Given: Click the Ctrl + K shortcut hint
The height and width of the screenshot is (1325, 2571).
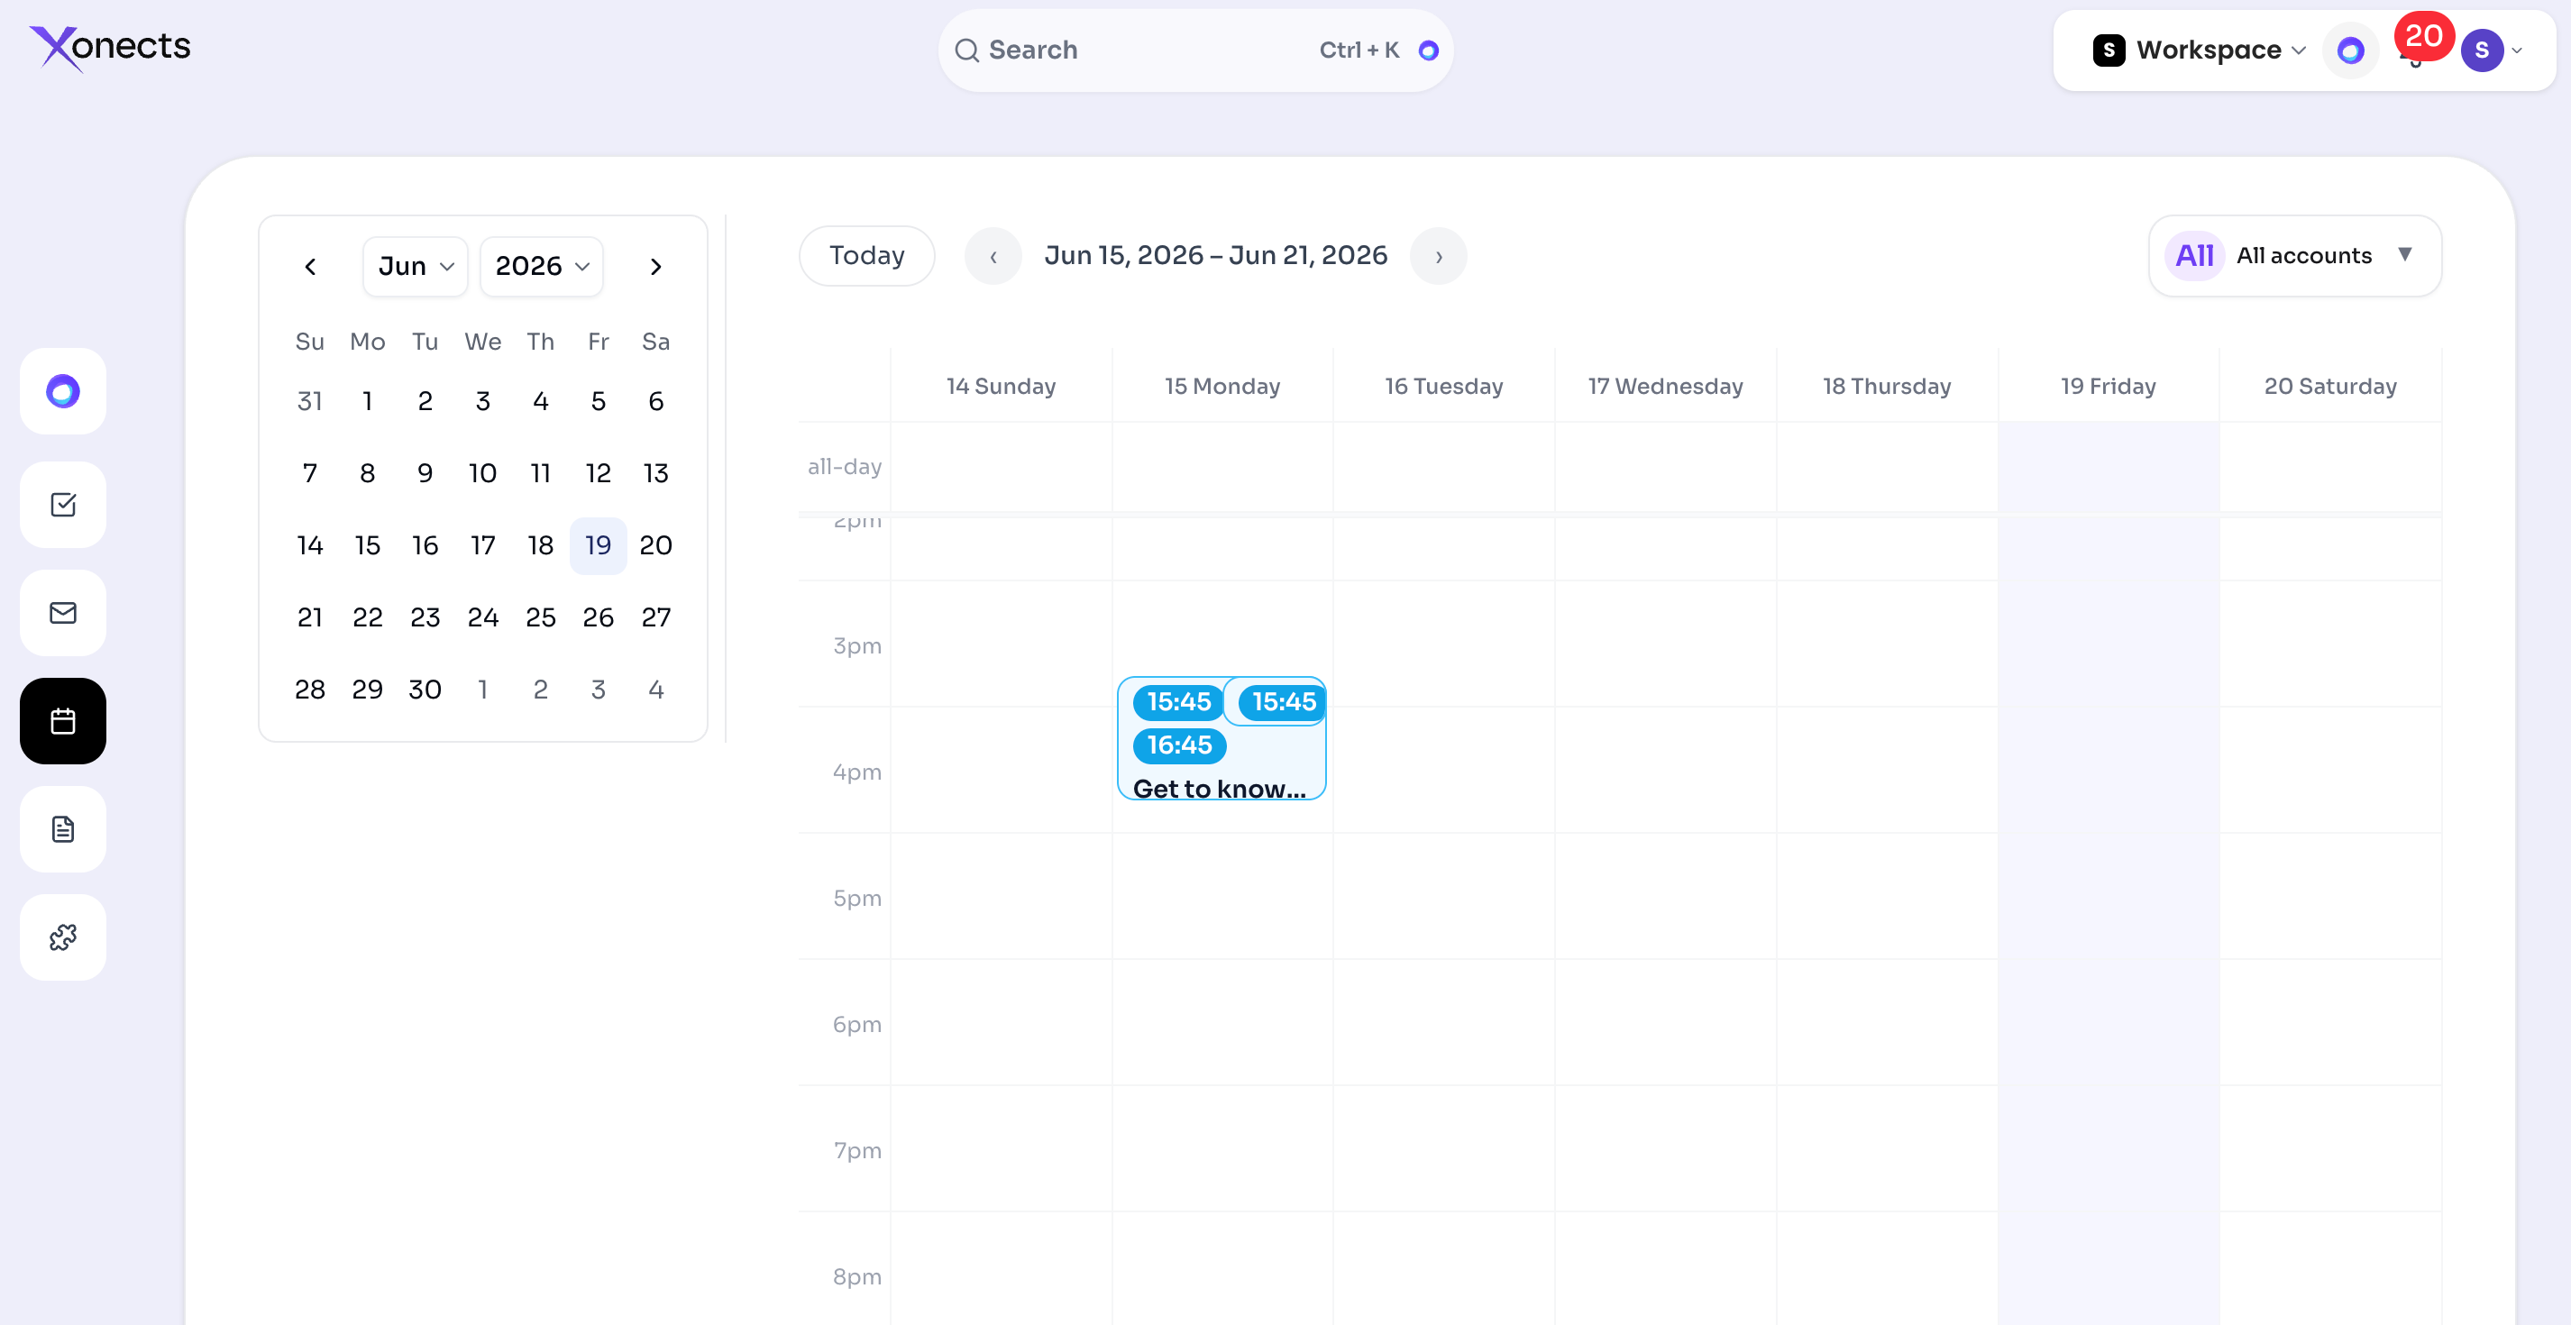Looking at the screenshot, I should (x=1359, y=50).
